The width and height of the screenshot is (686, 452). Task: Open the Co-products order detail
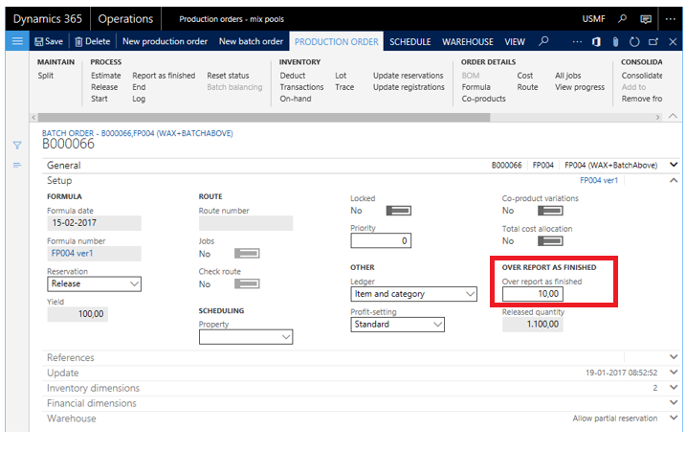click(x=483, y=99)
